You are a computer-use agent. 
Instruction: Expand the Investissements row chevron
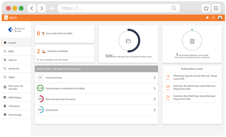click(155, 78)
